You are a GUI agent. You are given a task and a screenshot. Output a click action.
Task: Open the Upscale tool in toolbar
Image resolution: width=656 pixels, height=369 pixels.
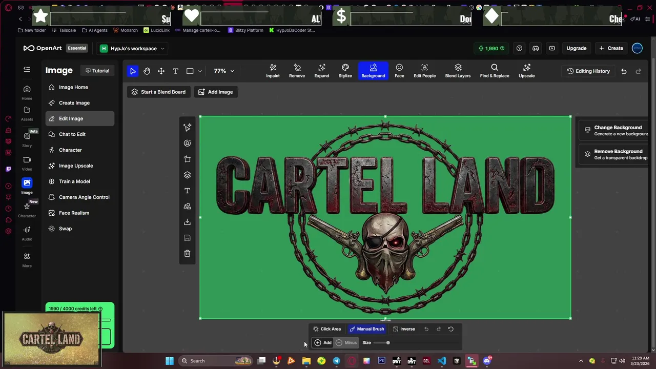(526, 71)
